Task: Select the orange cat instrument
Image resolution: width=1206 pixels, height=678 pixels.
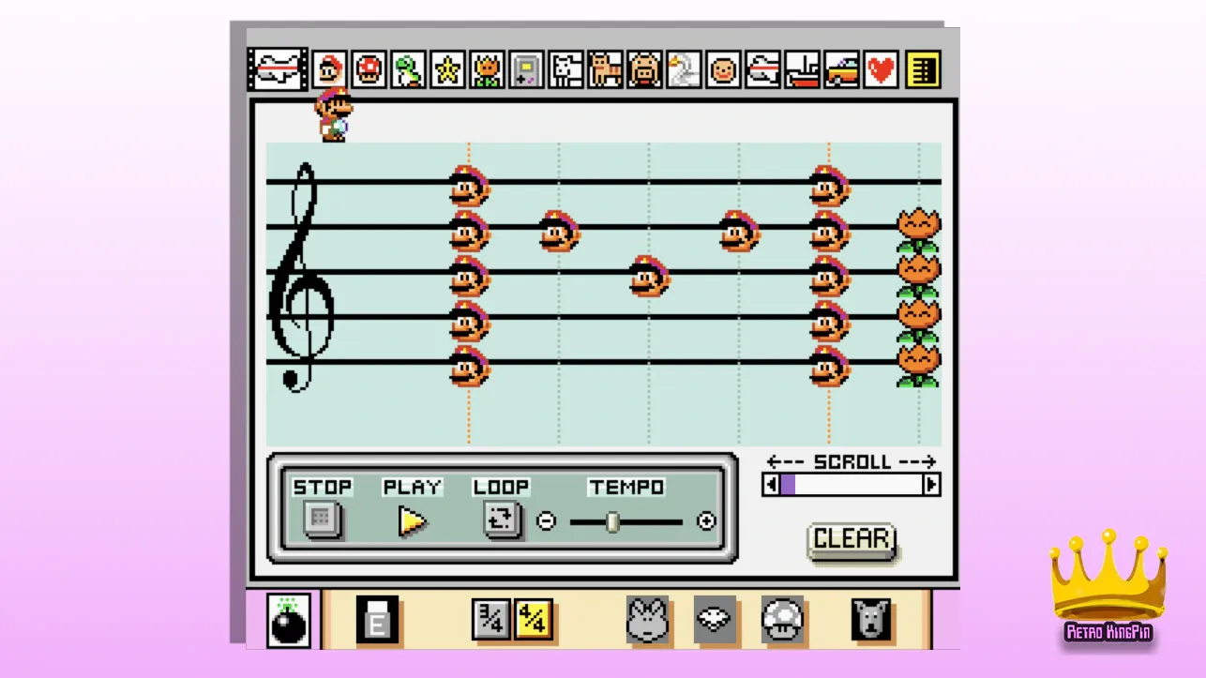Action: [605, 70]
